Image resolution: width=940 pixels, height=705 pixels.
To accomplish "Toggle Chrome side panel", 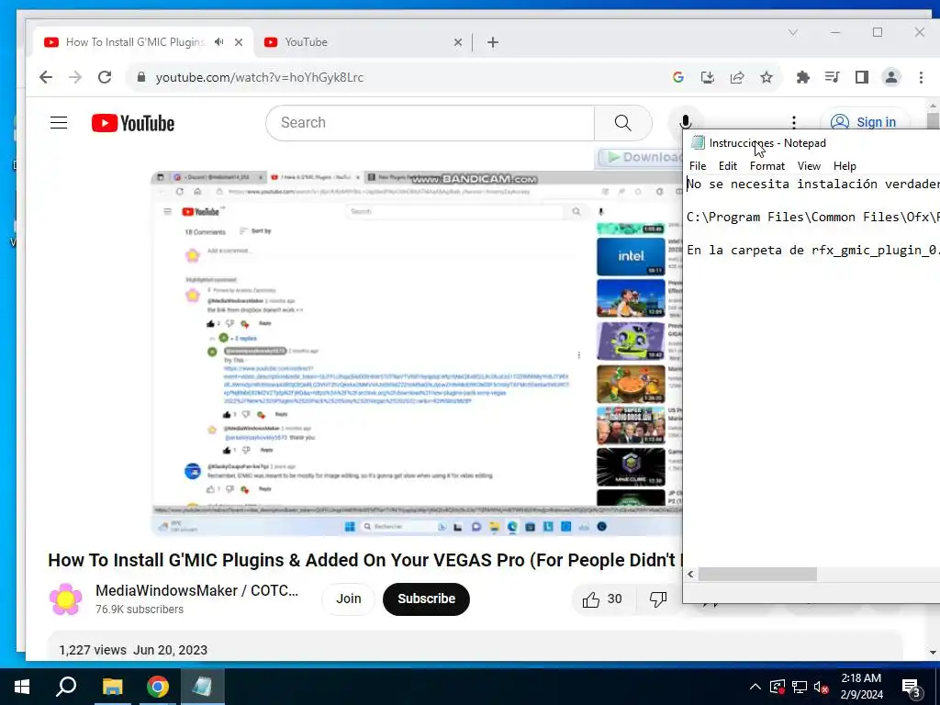I will point(861,77).
